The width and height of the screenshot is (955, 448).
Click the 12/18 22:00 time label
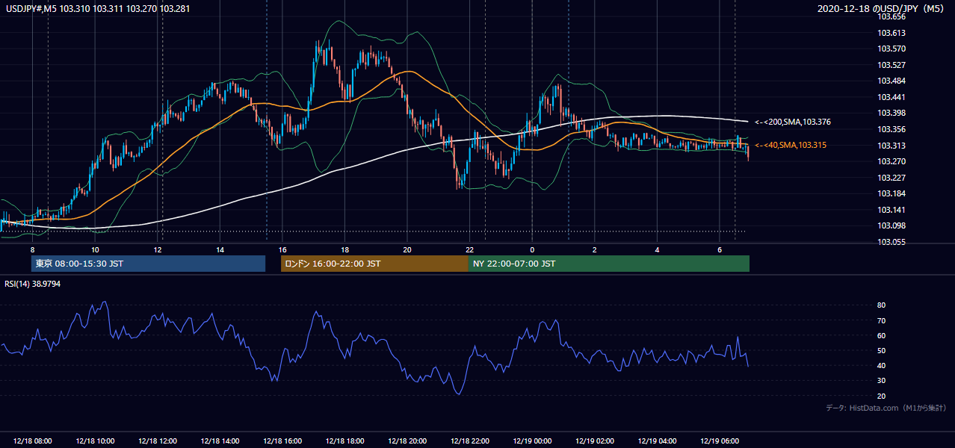click(x=470, y=441)
